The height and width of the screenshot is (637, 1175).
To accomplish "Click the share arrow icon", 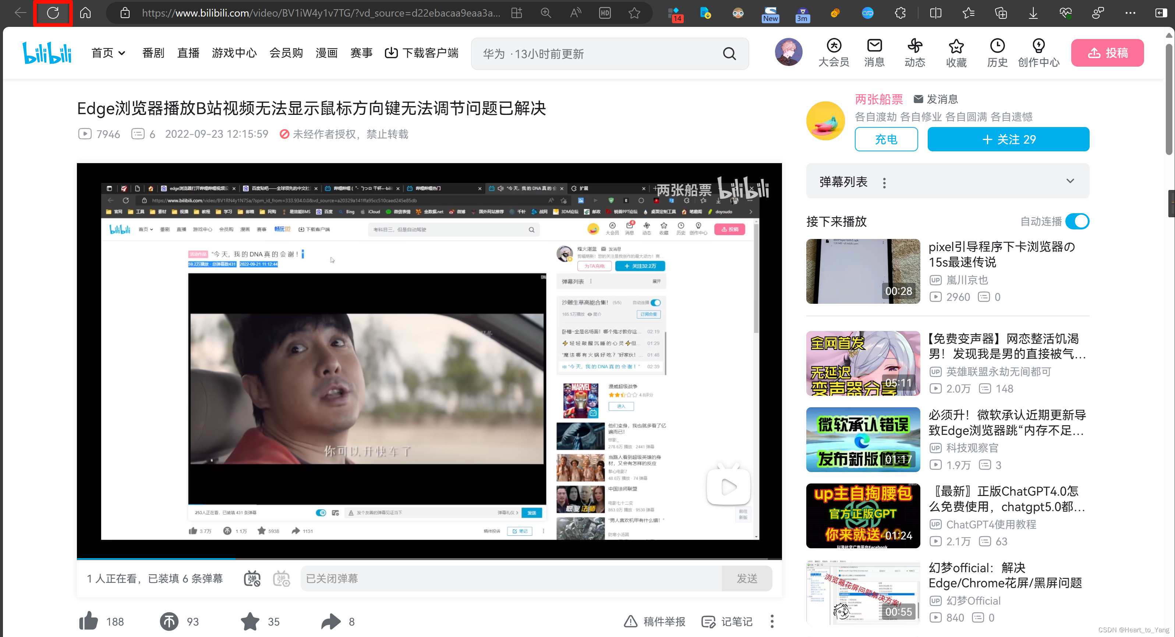I will tap(331, 621).
